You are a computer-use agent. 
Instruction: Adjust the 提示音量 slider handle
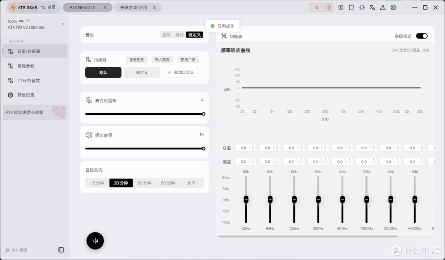point(204,149)
